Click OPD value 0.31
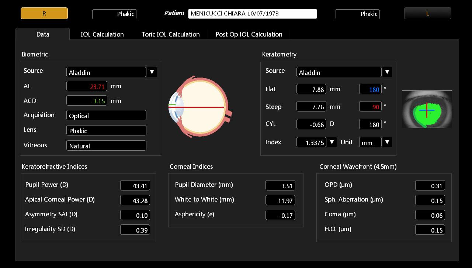472x268 pixels. coord(430,186)
